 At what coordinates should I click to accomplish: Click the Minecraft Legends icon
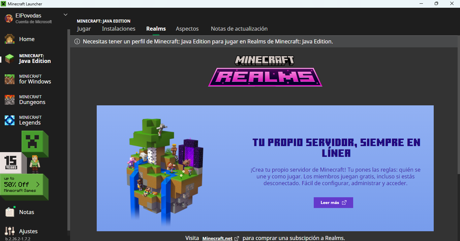pyautogui.click(x=9, y=120)
